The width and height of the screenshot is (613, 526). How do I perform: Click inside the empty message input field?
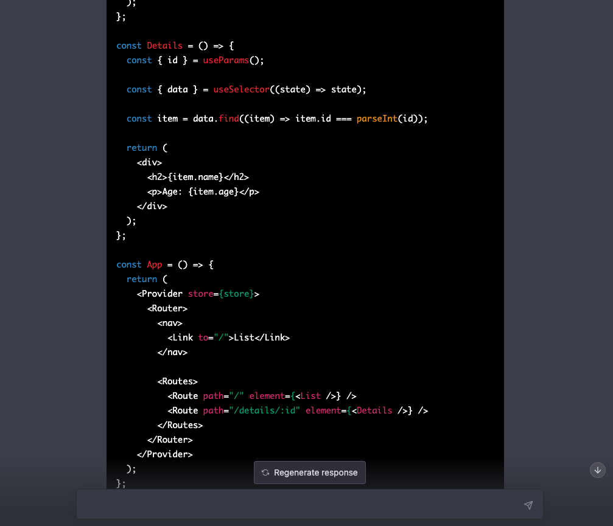click(x=304, y=504)
